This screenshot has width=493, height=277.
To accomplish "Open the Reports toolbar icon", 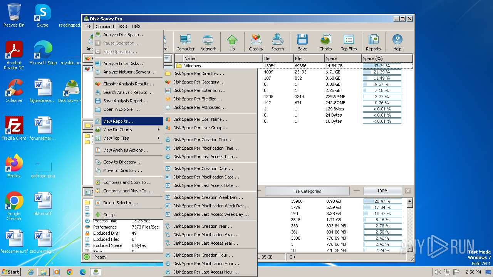I will coord(373,42).
